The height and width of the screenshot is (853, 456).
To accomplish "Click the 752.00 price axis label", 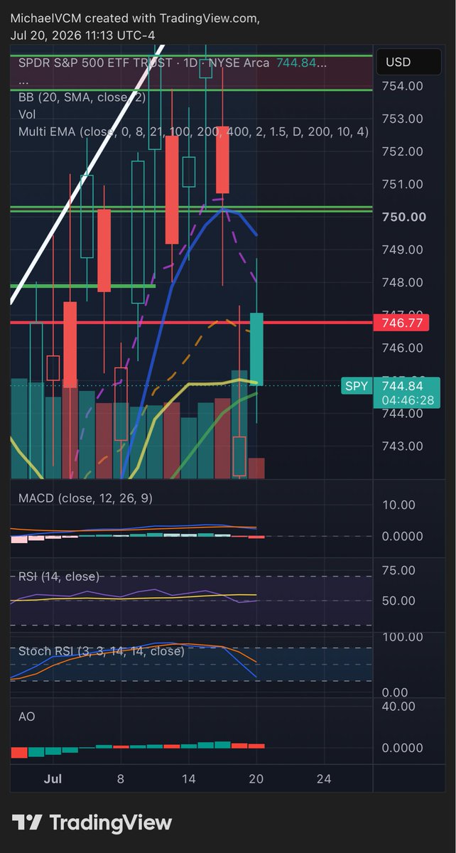I will (x=402, y=151).
